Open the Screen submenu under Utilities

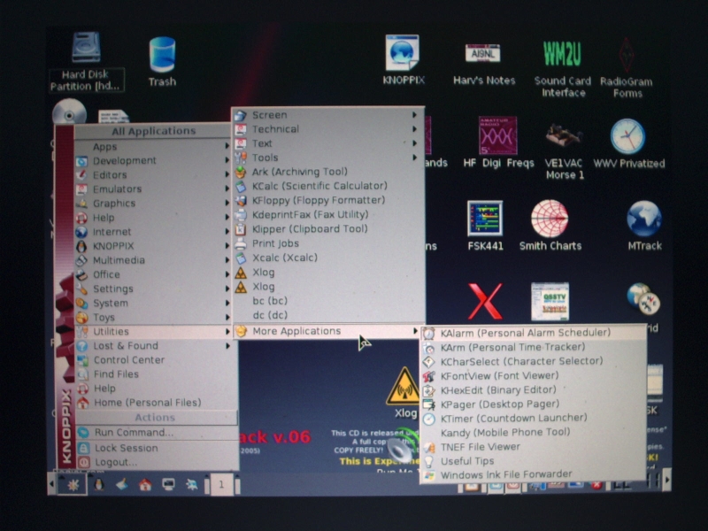pos(327,115)
